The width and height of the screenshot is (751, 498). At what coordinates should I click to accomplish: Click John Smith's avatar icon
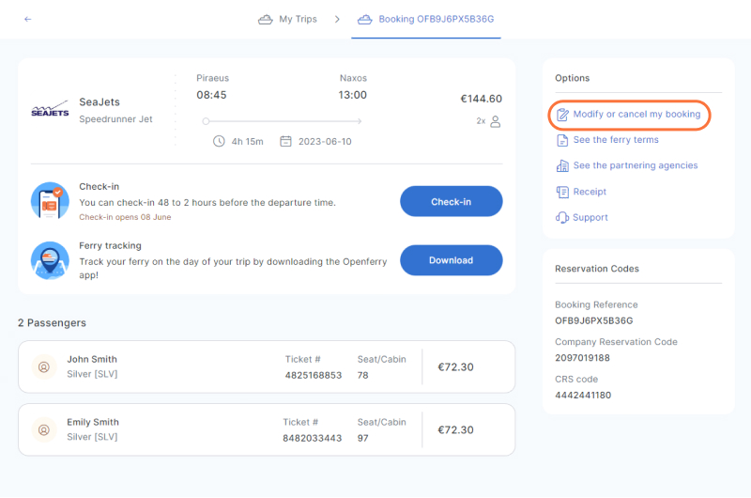(43, 367)
